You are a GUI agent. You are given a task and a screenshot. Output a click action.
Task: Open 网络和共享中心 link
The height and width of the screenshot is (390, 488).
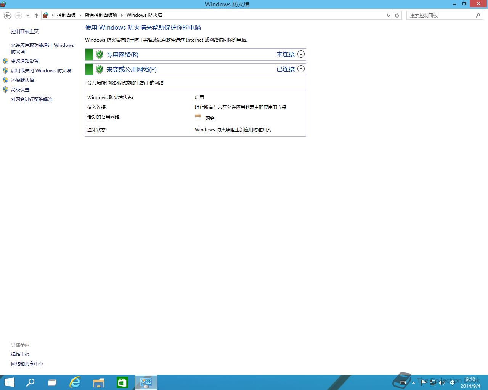coord(27,364)
